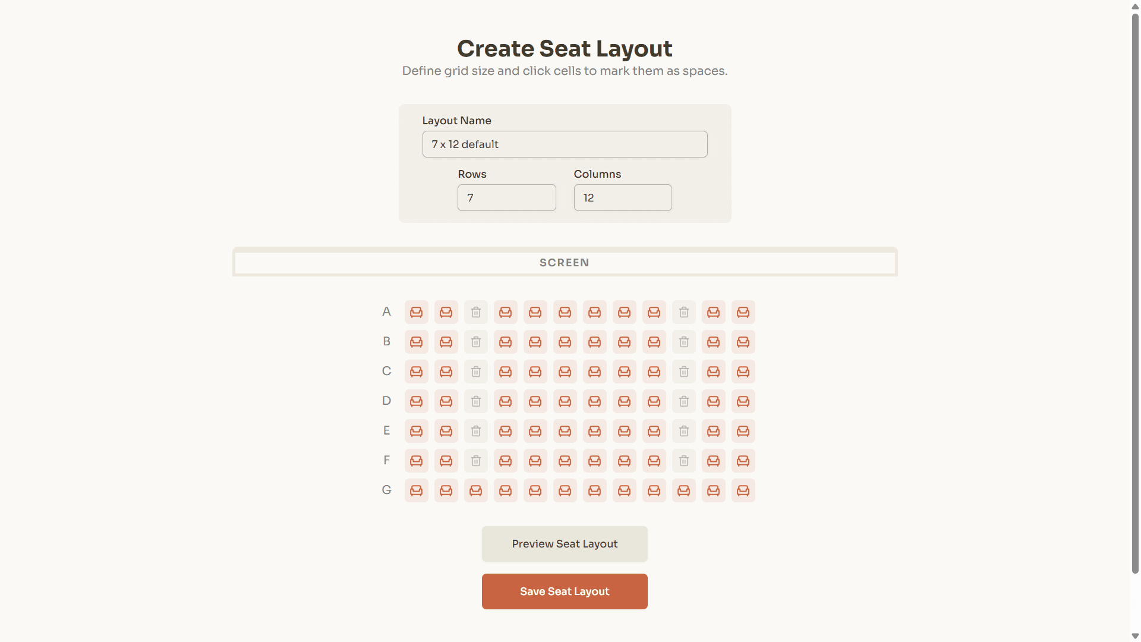Select the Rows number input
The image size is (1141, 642).
coord(506,197)
